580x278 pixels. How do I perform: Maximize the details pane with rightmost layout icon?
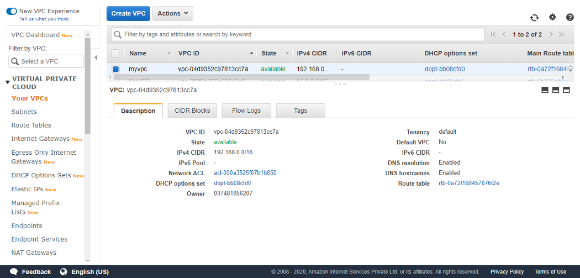coord(566,90)
